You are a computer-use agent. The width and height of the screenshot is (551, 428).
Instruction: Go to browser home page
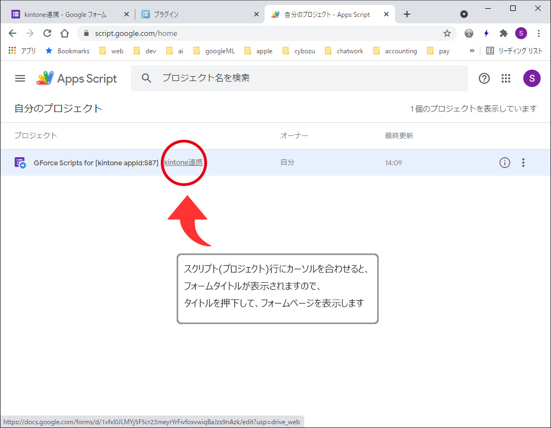point(65,33)
